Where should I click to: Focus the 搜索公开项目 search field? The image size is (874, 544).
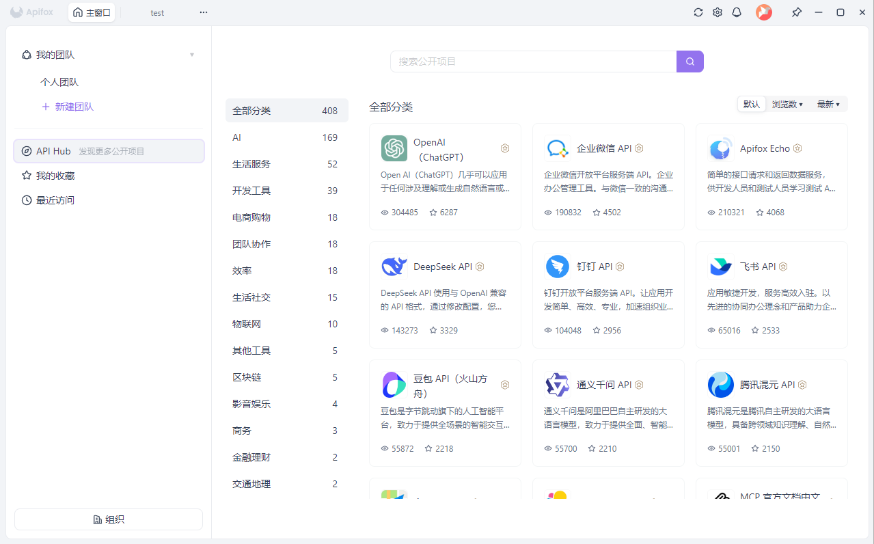point(533,62)
